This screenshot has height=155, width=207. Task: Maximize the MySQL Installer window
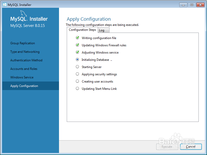pos(192,5)
